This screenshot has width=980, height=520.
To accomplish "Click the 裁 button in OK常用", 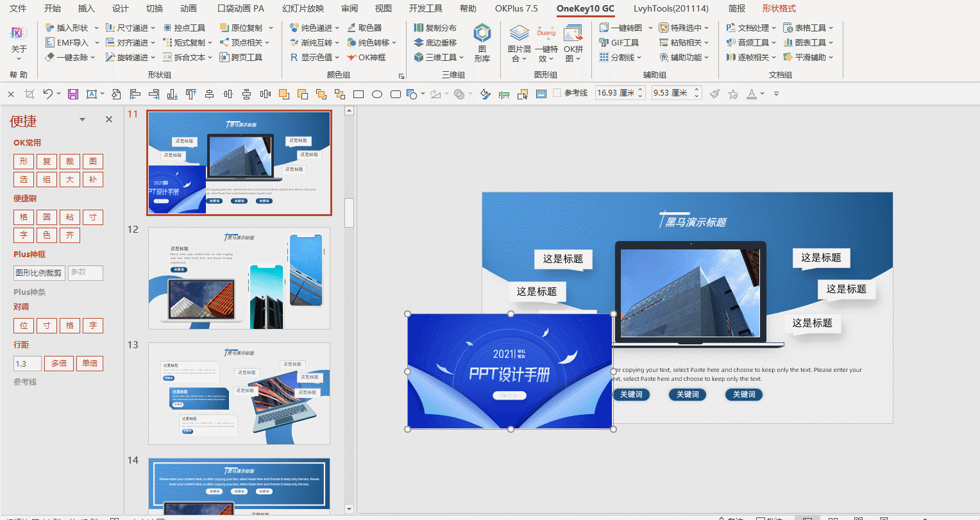I will (70, 162).
